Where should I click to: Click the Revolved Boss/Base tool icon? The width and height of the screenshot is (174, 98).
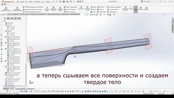click(17, 8)
